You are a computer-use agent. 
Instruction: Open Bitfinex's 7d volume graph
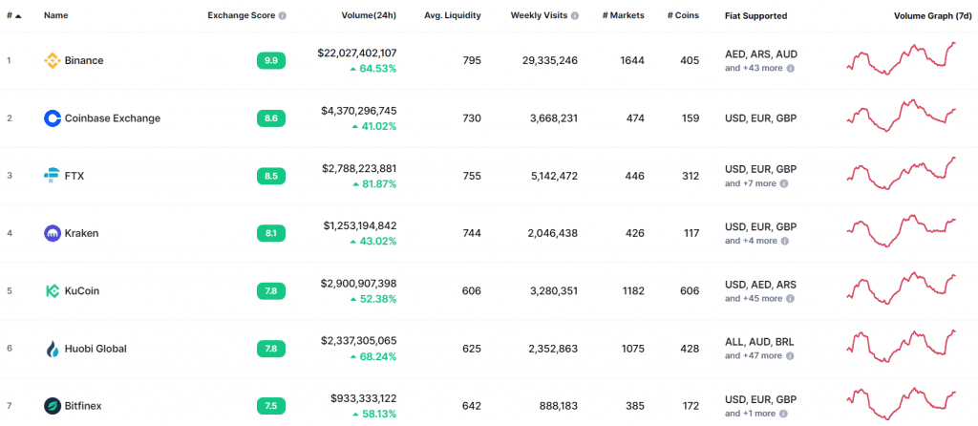902,403
